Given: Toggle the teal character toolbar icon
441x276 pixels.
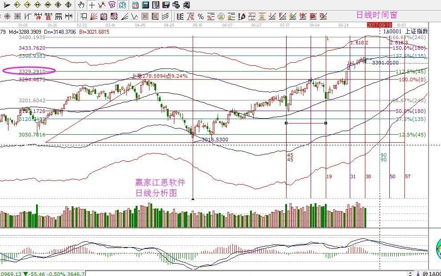Looking at the screenshot, I should click(122, 5).
